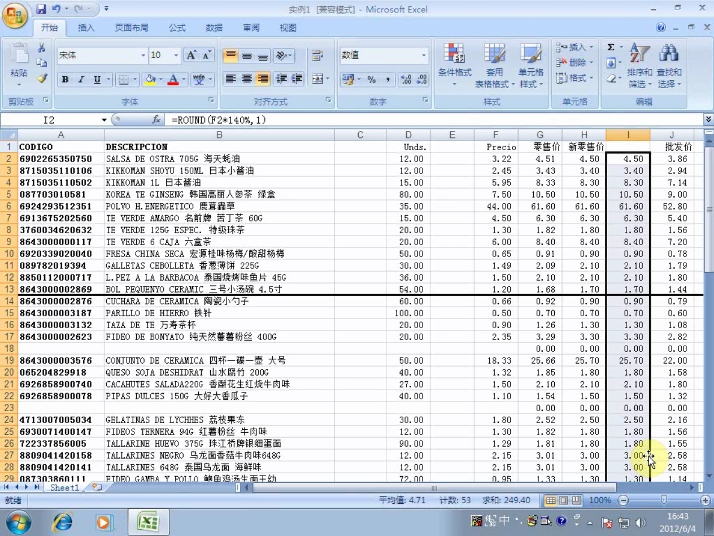Open 排序和筛选 sort and filter menu
Viewport: 714px width, 536px height.
tap(639, 66)
